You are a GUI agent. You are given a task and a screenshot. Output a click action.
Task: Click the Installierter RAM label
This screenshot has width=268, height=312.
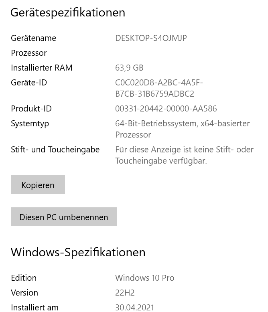tap(42, 68)
